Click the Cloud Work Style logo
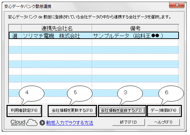Screen dimensions: 190x135 click(x=24, y=123)
